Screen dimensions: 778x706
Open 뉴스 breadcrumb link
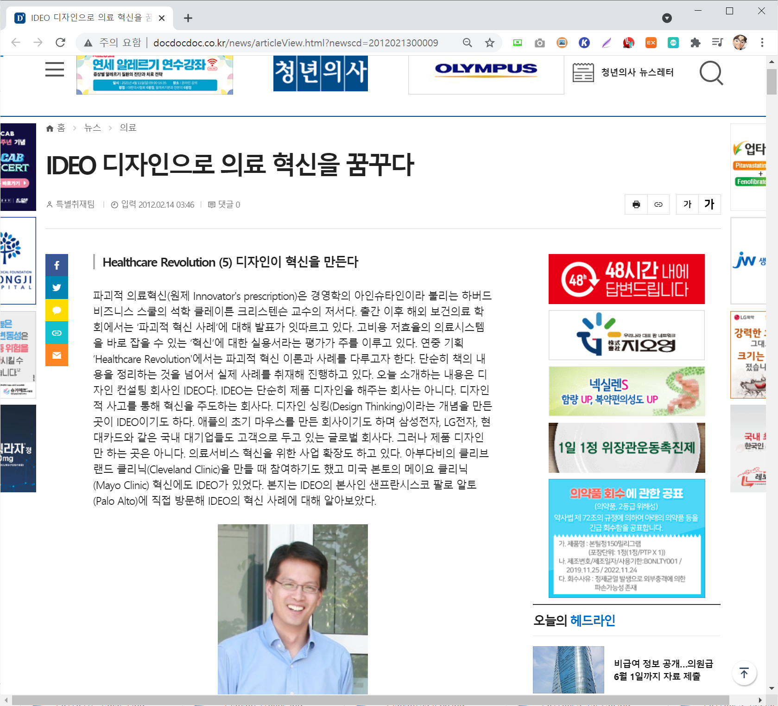click(92, 128)
